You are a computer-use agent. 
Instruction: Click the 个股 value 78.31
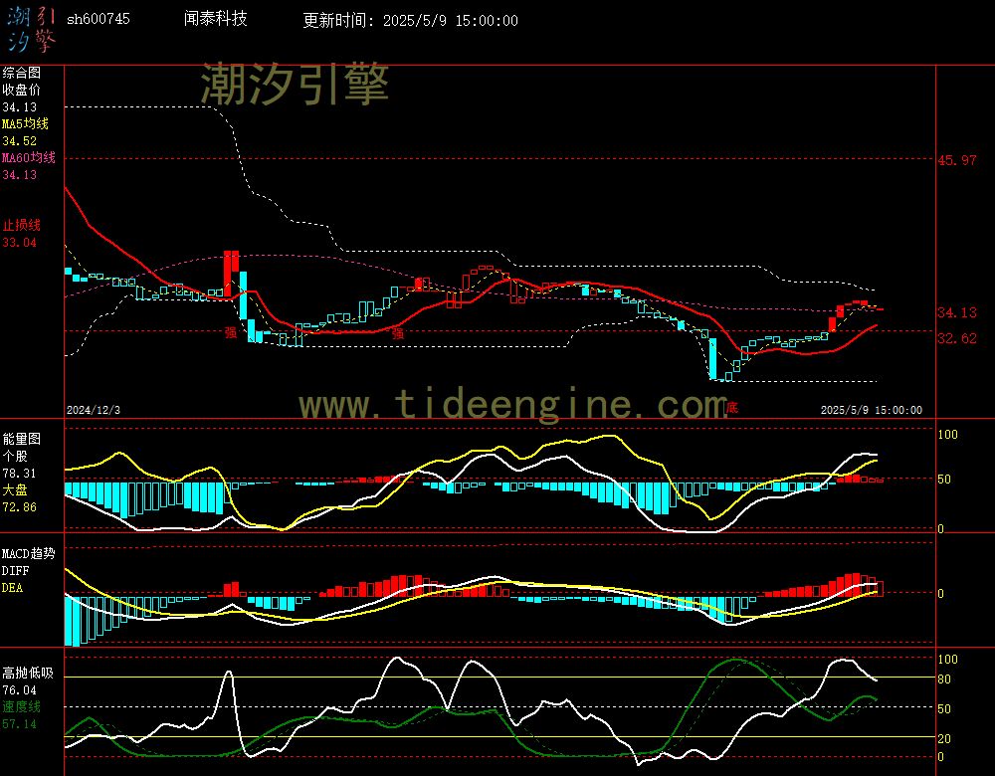tap(20, 474)
